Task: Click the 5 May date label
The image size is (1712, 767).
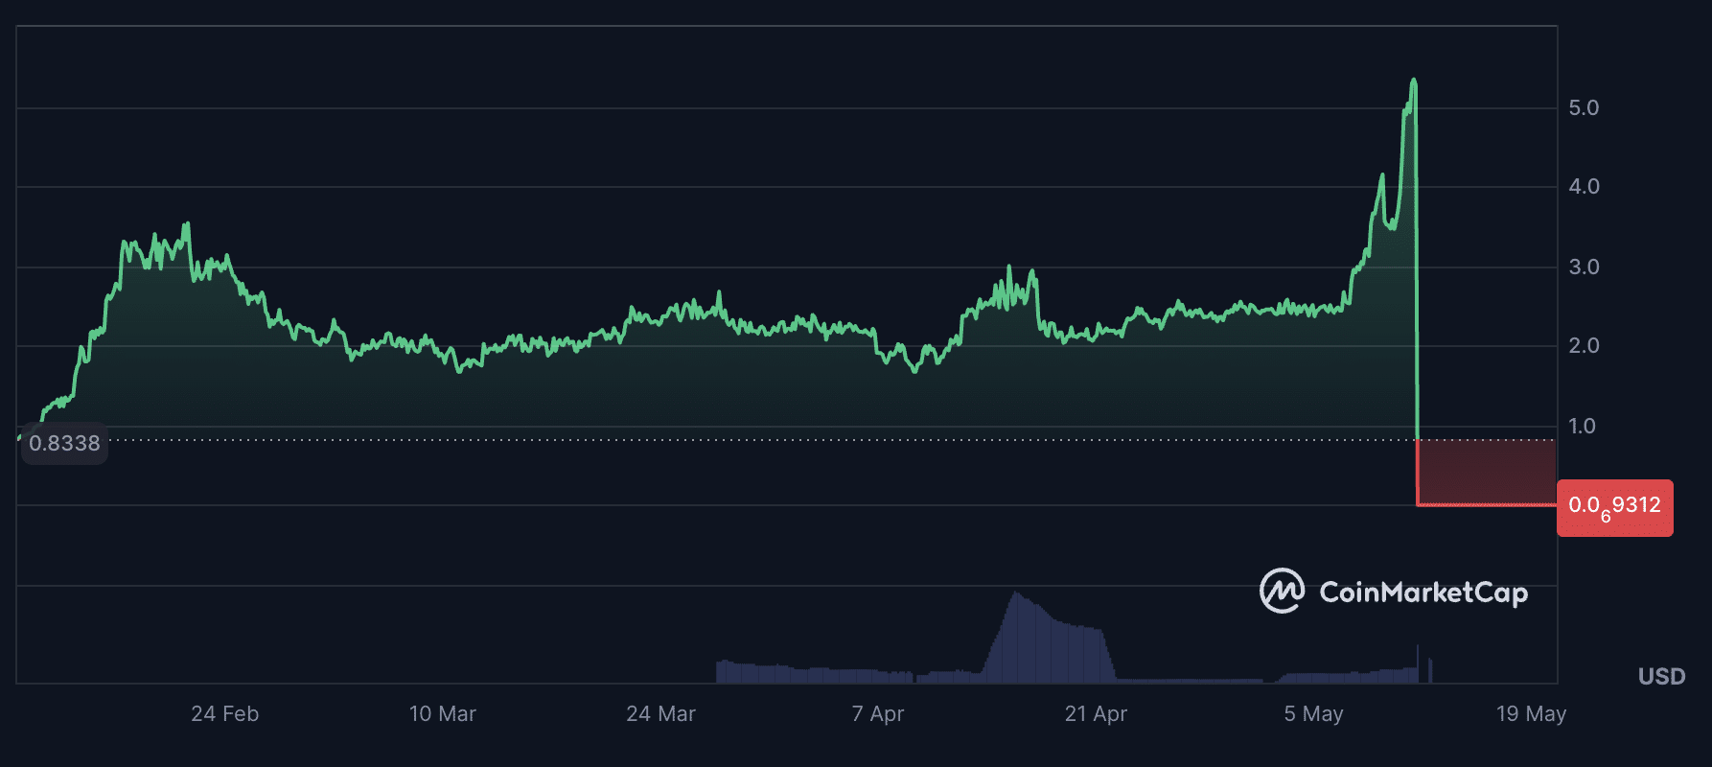Action: click(1314, 714)
